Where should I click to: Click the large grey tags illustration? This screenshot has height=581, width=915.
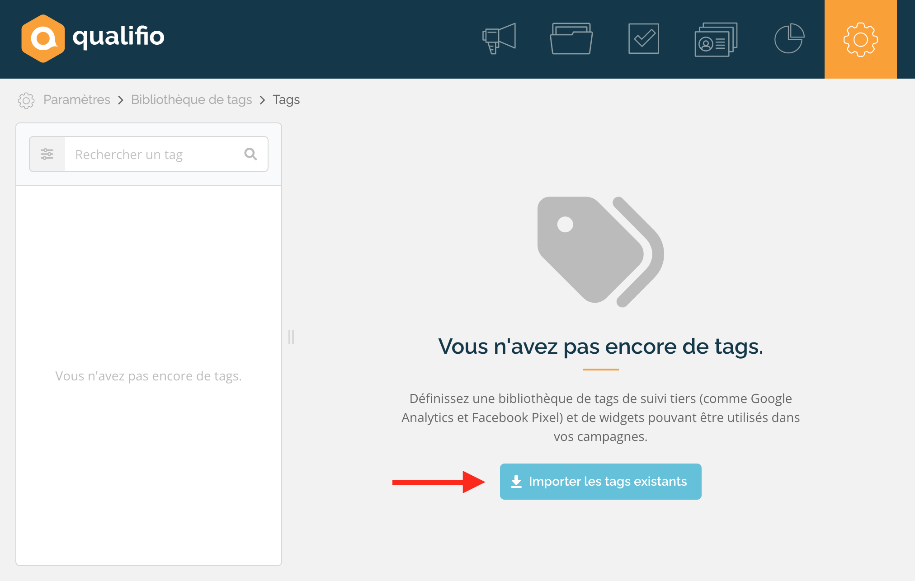pyautogui.click(x=600, y=252)
